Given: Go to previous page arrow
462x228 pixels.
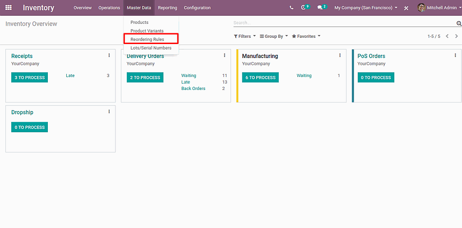Looking at the screenshot, I should [x=447, y=36].
